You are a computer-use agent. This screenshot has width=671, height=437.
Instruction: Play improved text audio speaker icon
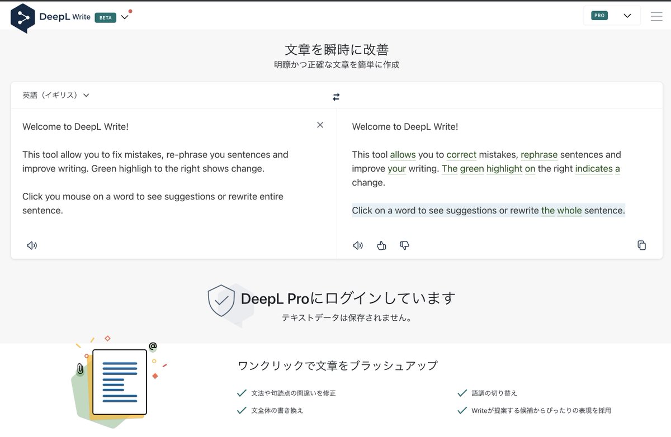pyautogui.click(x=358, y=245)
